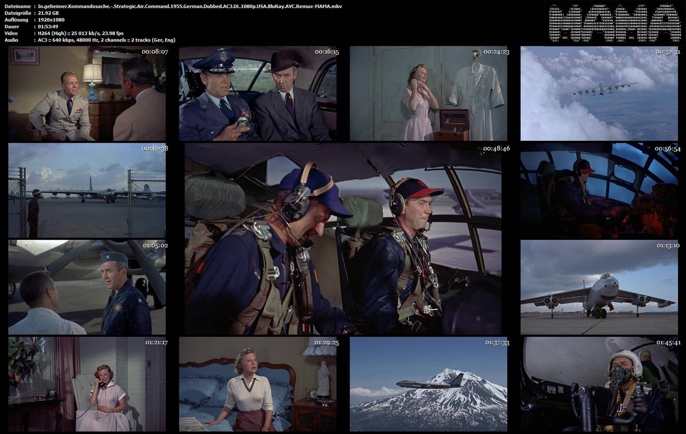
Task: Select the bedroom thumbnail at 01:29:25
Action: click(x=258, y=384)
